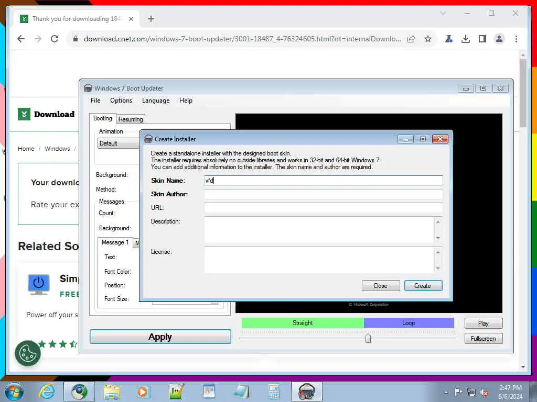The width and height of the screenshot is (537, 402).
Task: Open a new browser tab
Action: [x=151, y=19]
